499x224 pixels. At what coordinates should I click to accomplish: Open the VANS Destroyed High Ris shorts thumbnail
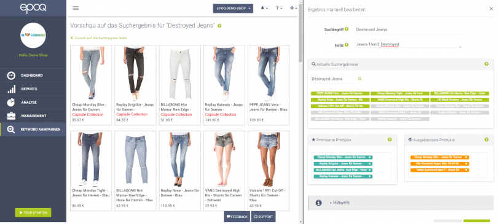(x=224, y=160)
